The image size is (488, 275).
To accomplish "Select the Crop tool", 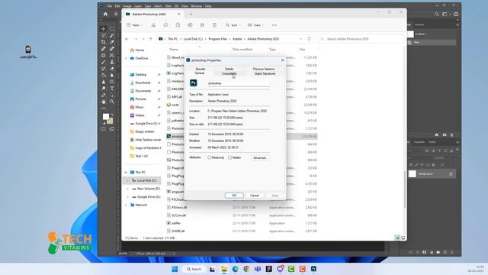I will coord(104,42).
